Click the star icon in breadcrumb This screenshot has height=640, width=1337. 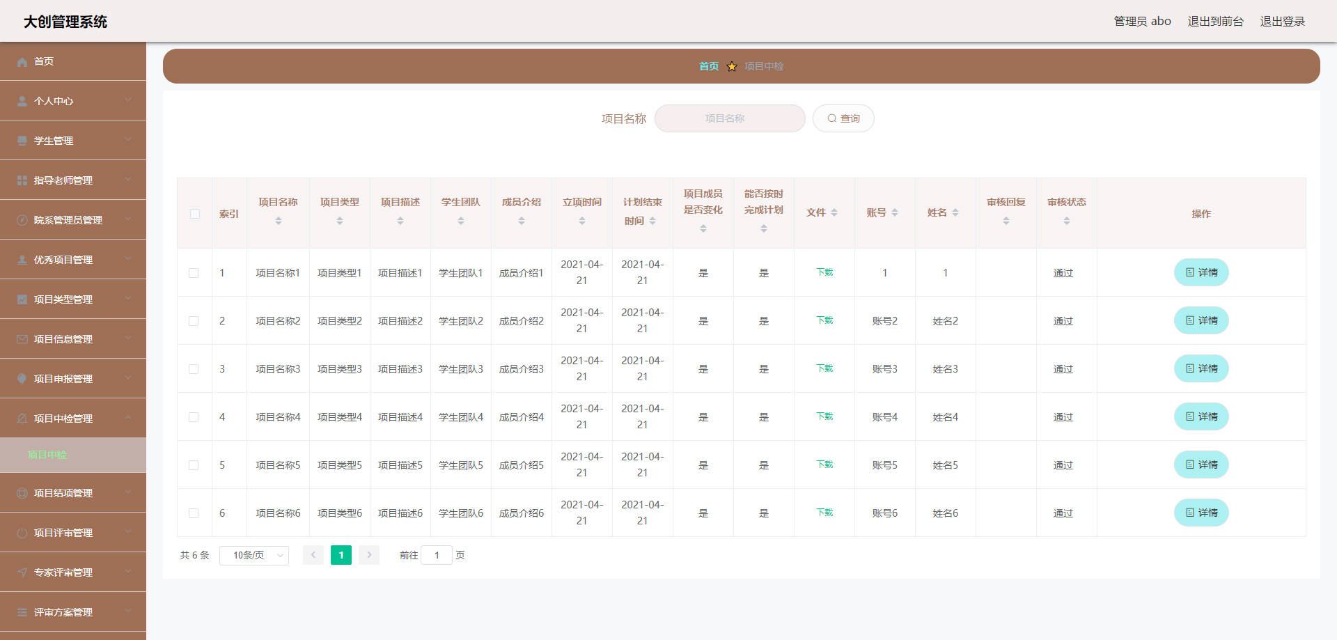(732, 67)
